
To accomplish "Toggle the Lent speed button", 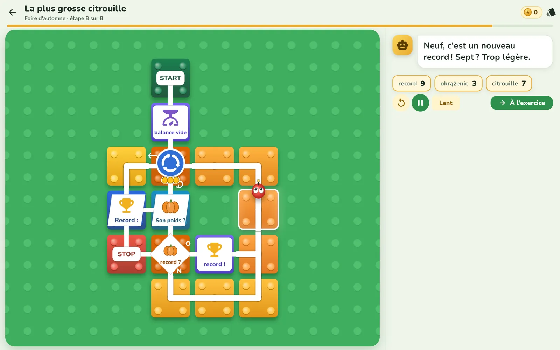I will click(446, 103).
